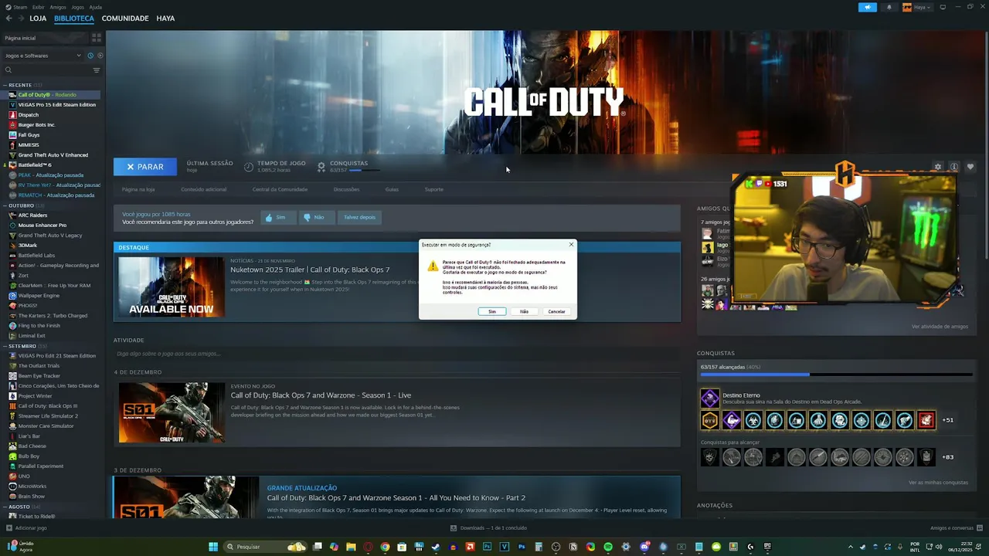
Task: Open the Central da Comunidade tab
Action: point(280,189)
